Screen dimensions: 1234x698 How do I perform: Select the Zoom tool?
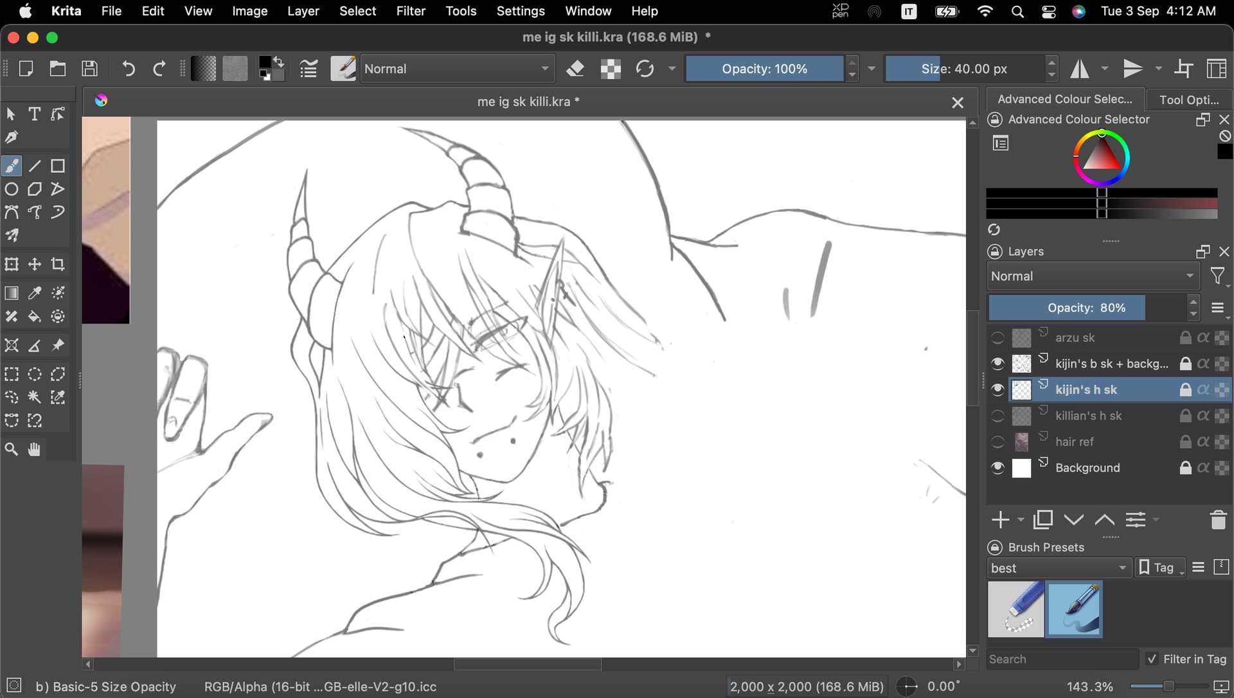click(x=12, y=449)
